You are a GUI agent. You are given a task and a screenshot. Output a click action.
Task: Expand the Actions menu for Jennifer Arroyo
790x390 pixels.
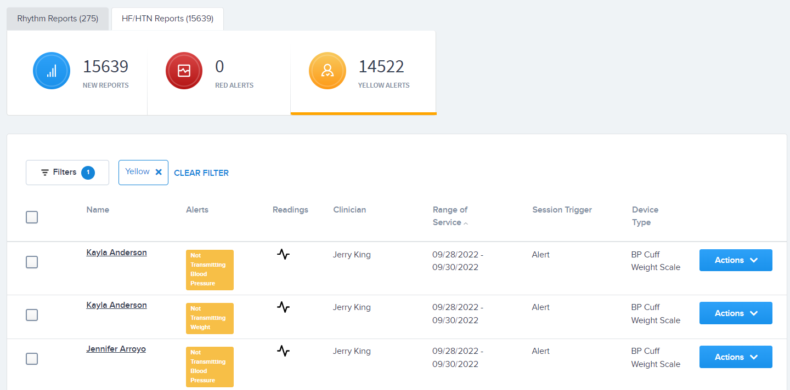tap(736, 357)
